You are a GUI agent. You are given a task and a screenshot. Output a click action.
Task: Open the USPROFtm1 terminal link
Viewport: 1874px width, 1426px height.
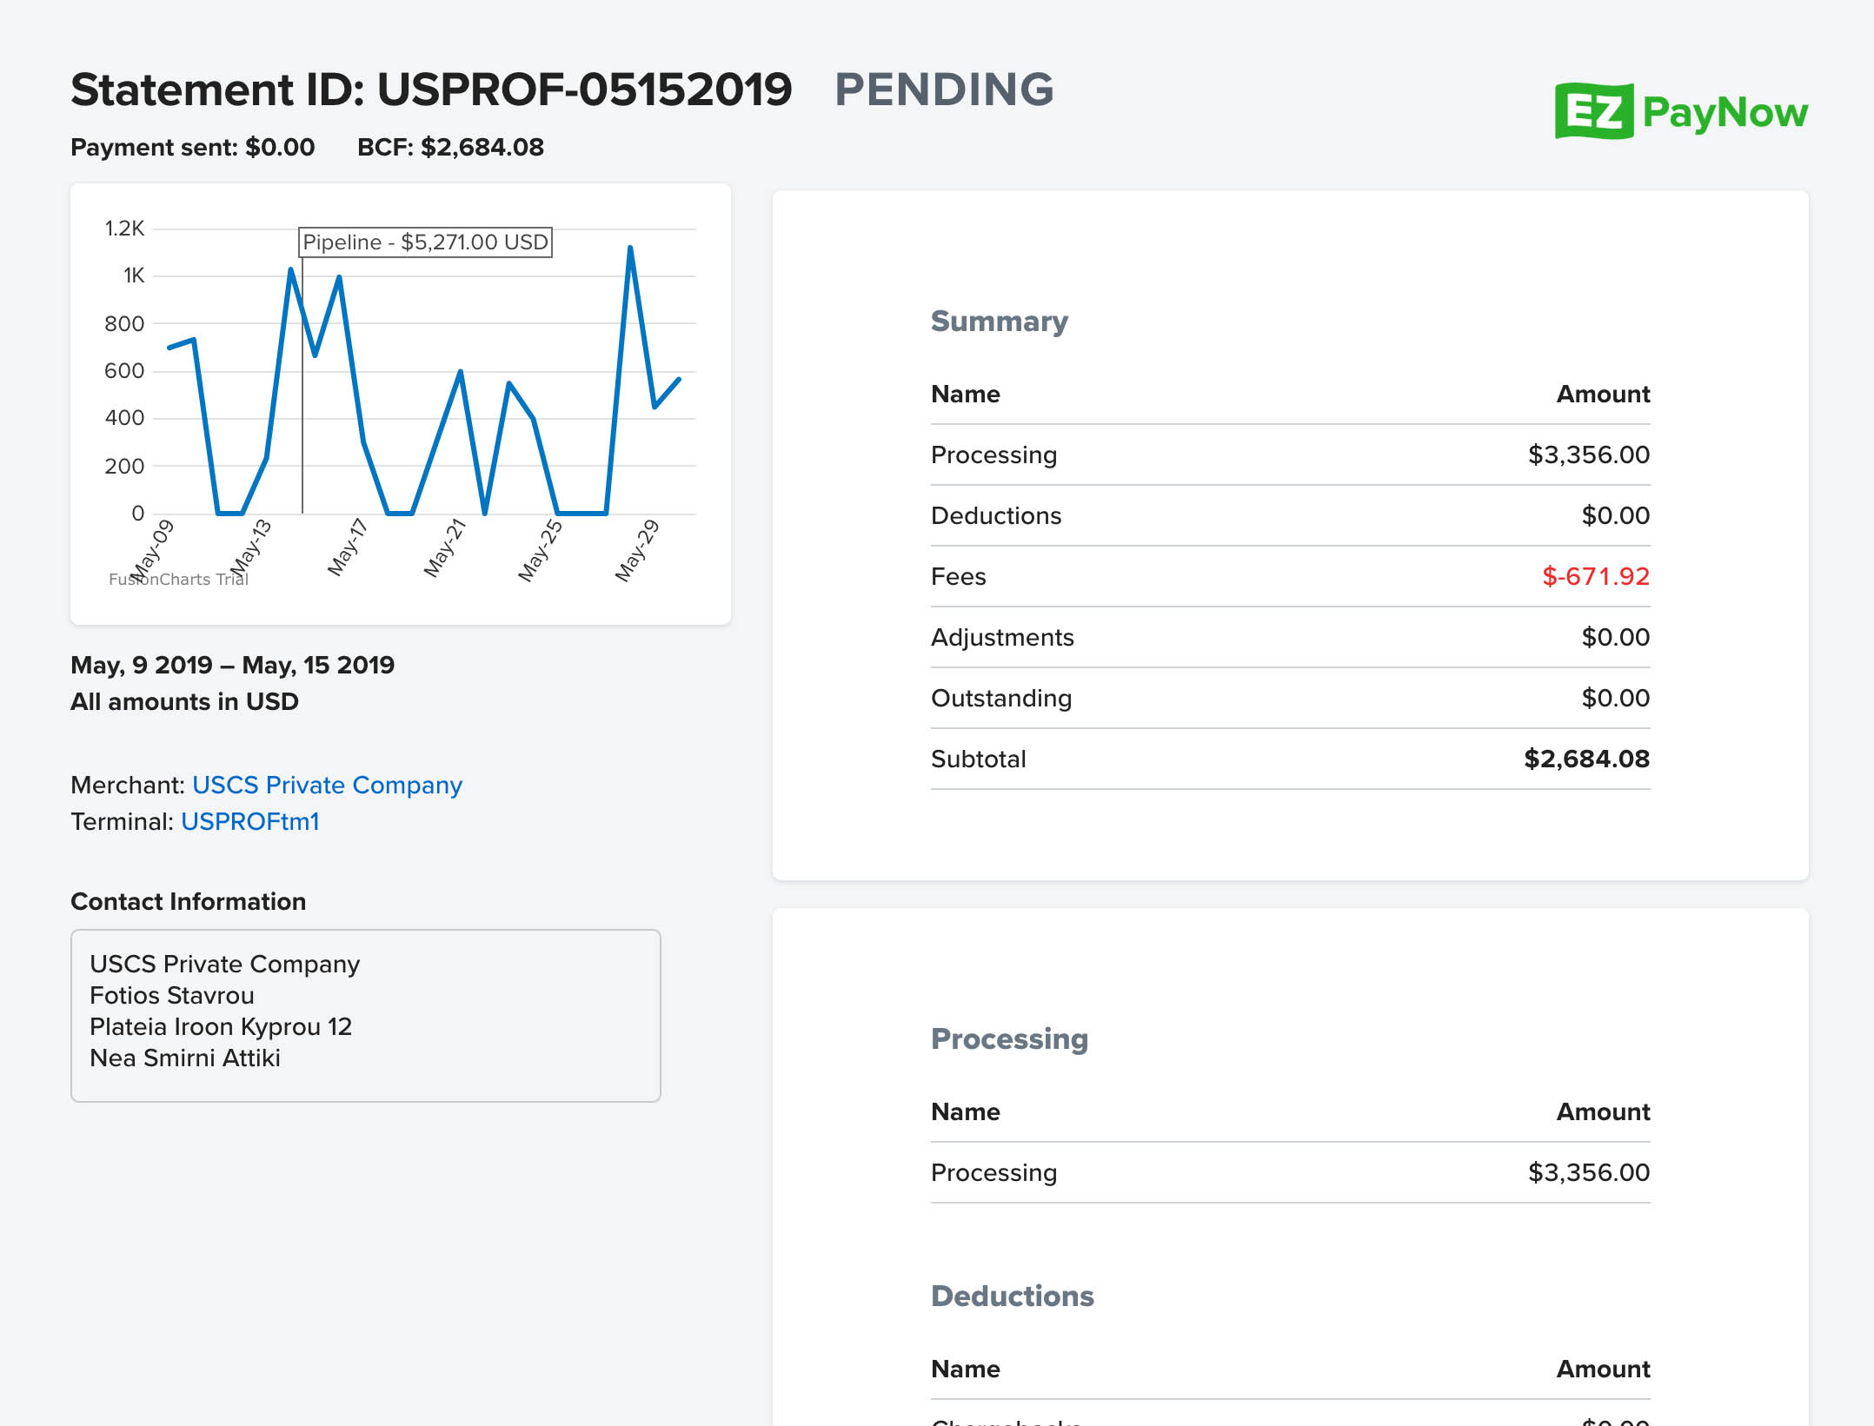(250, 821)
